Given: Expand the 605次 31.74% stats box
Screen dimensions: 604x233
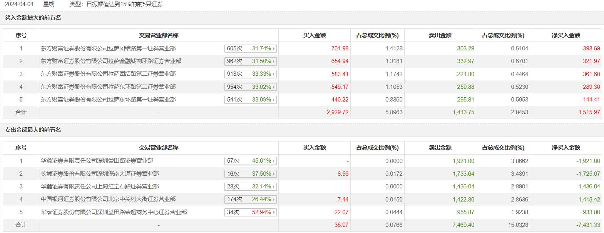Looking at the screenshot, I should click(x=251, y=48).
